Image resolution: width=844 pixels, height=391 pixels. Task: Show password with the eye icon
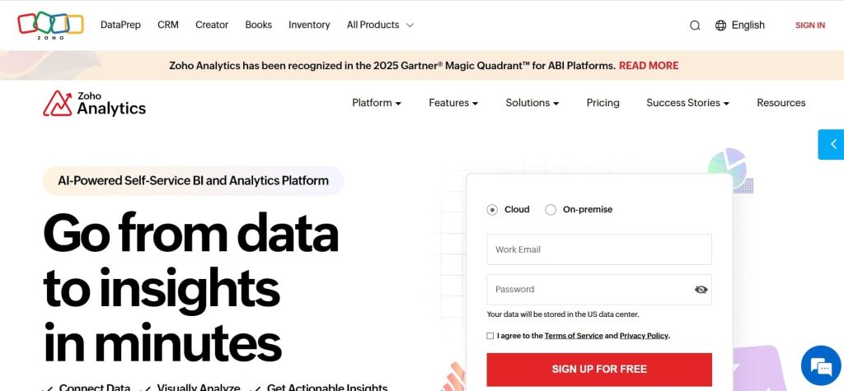click(701, 290)
